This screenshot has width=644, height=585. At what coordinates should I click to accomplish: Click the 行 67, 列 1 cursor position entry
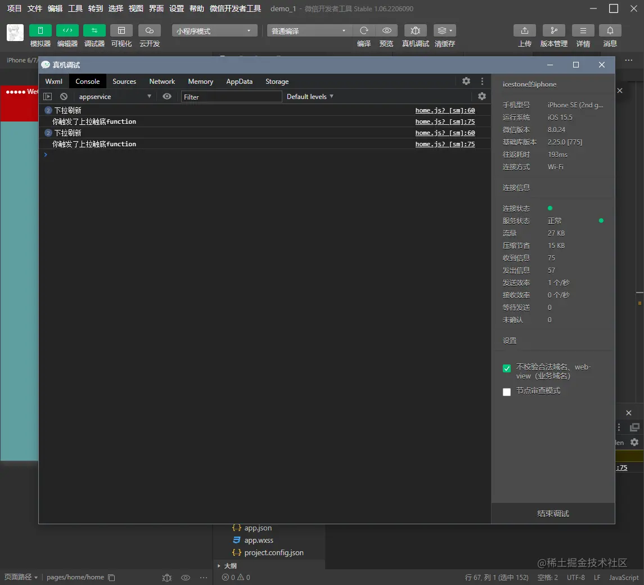point(497,578)
